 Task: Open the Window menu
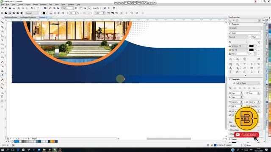pyautogui.click(x=71, y=5)
